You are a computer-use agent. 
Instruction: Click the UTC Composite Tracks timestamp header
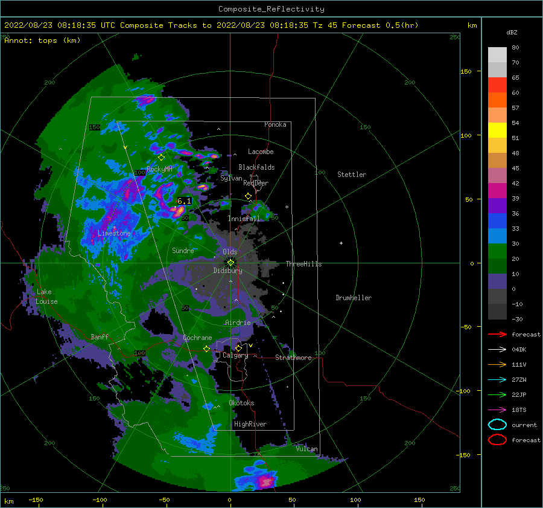[211, 25]
